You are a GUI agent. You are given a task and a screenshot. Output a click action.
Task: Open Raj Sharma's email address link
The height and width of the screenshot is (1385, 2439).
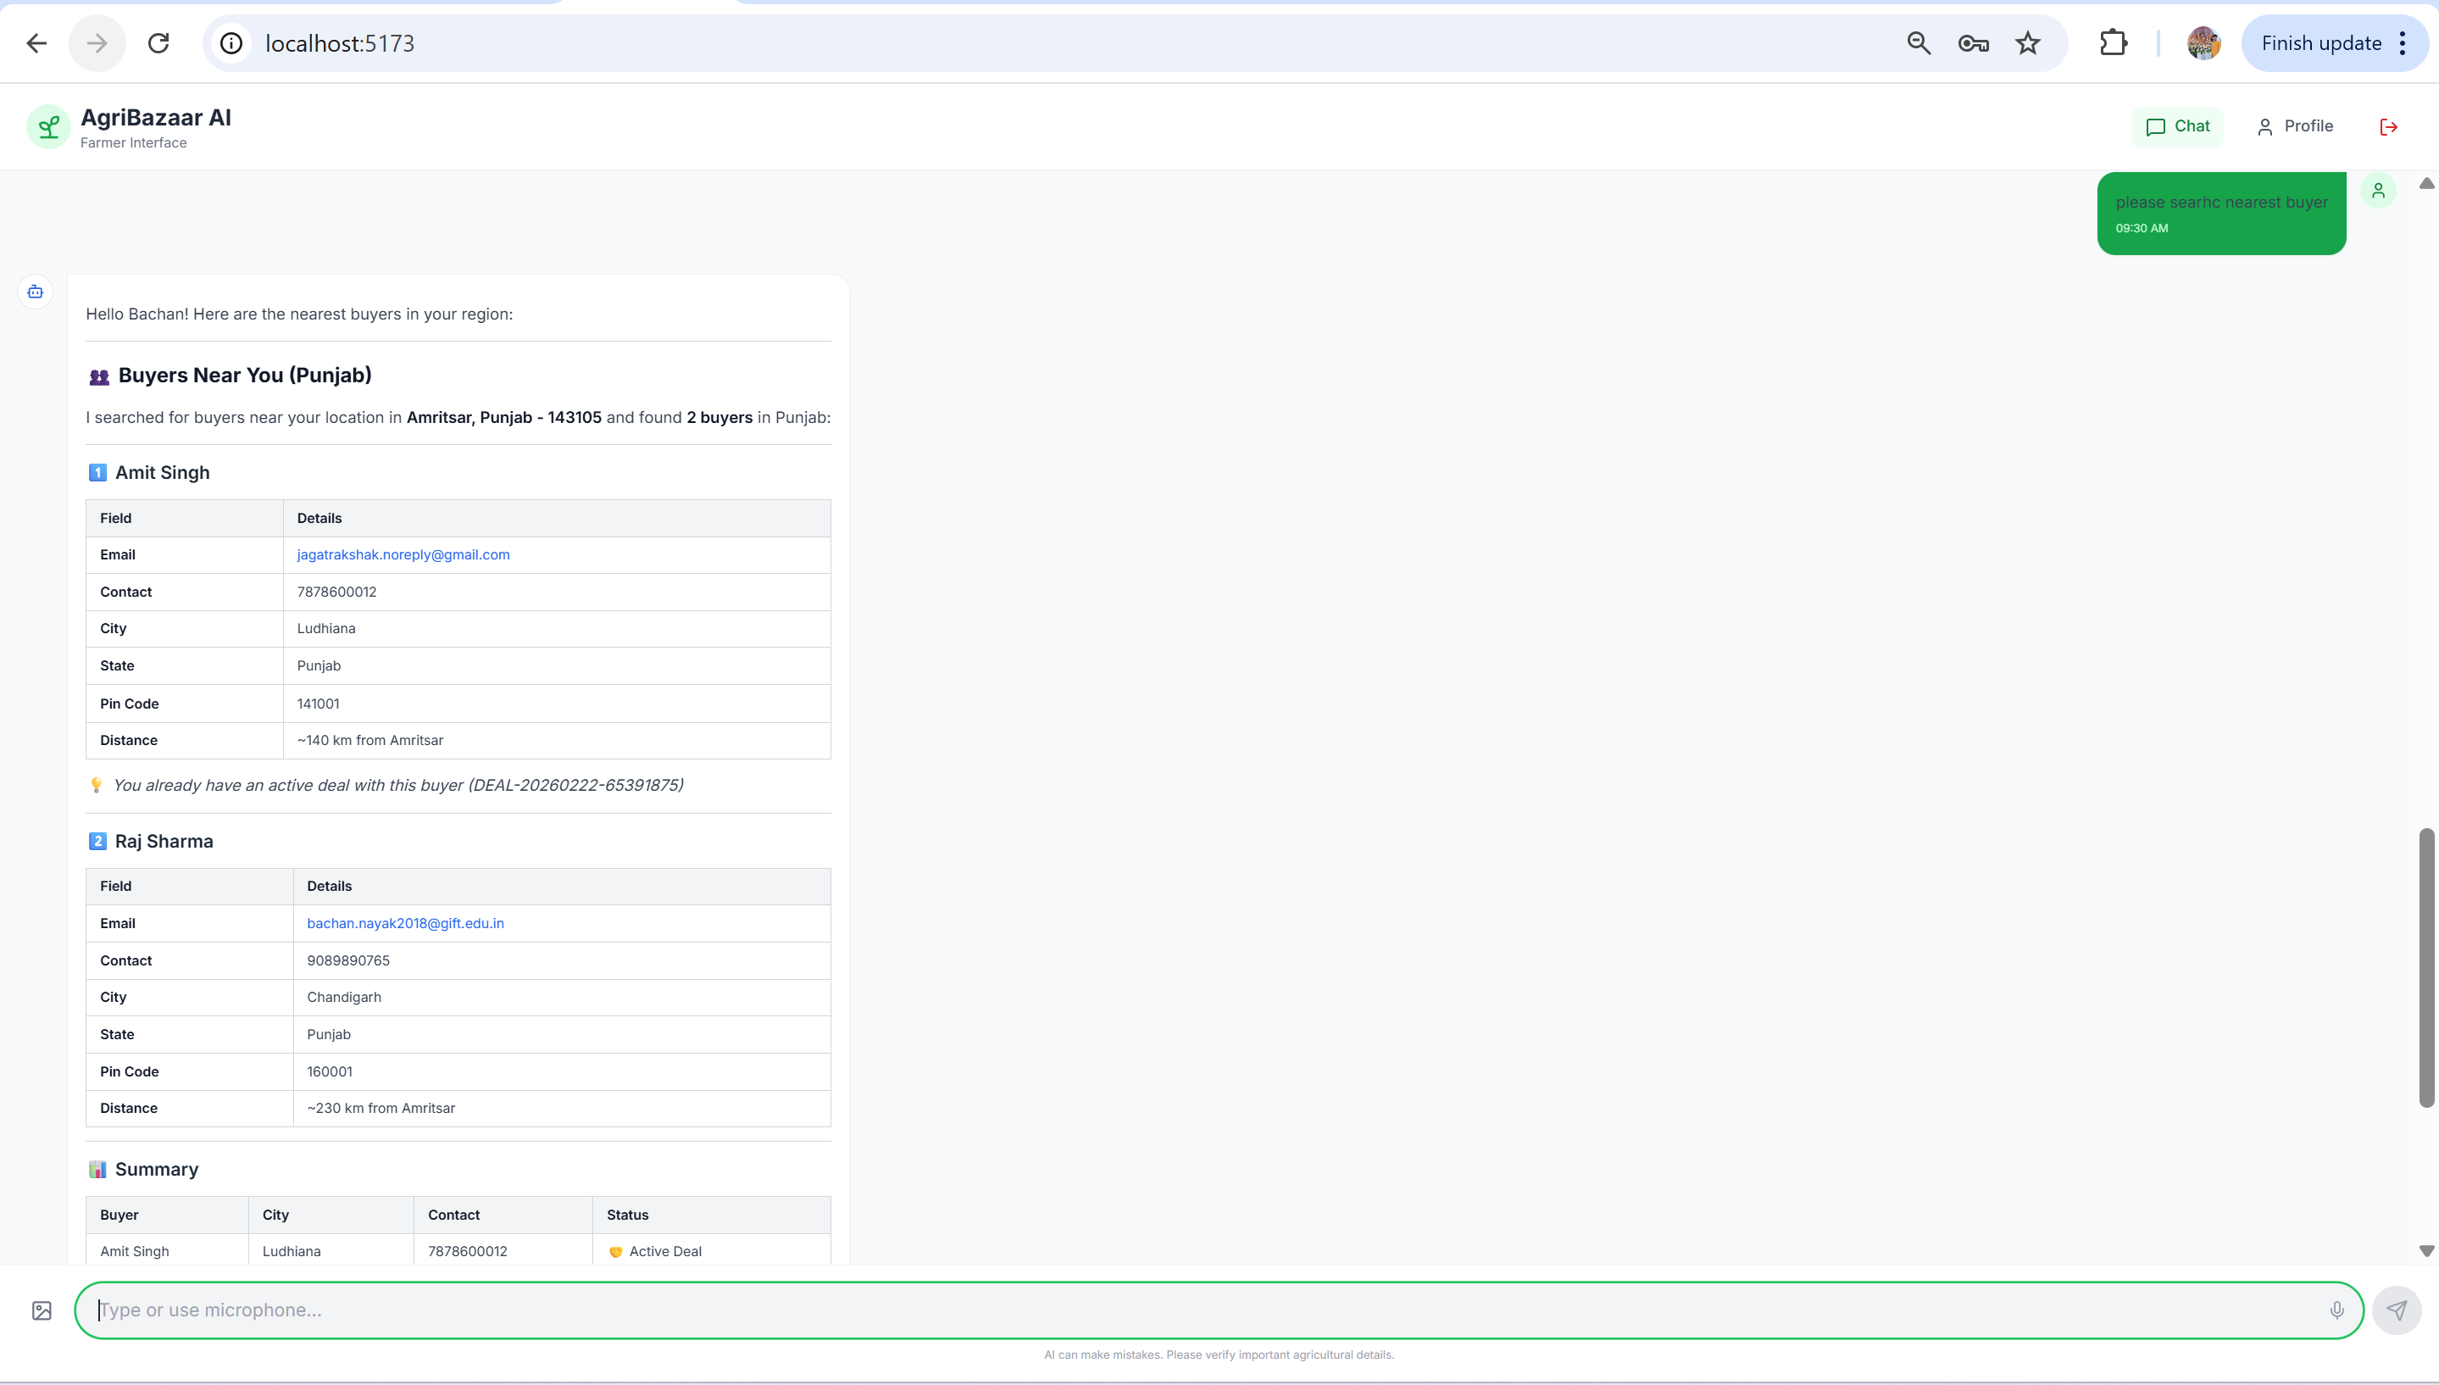click(405, 924)
